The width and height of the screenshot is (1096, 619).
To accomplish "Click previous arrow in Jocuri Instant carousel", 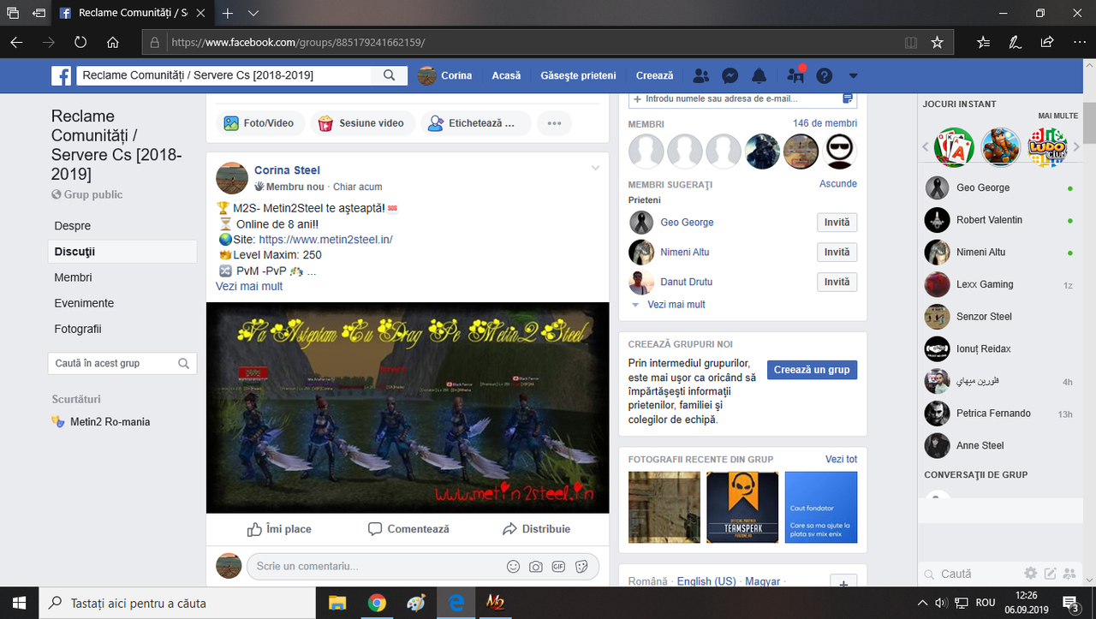I will coord(926,147).
